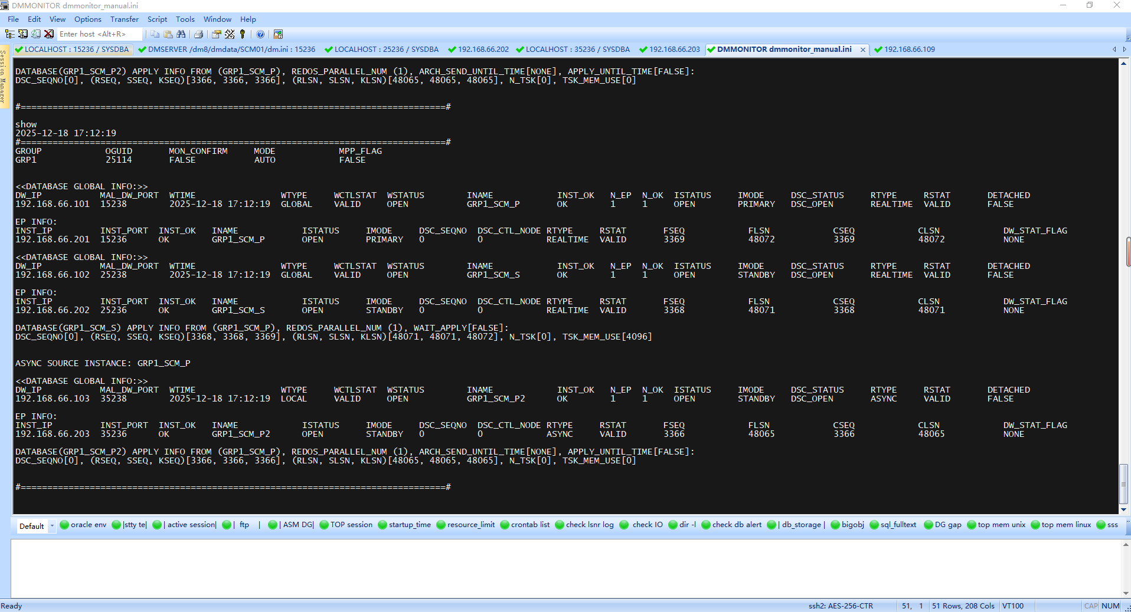Open the Window menu

pos(217,19)
